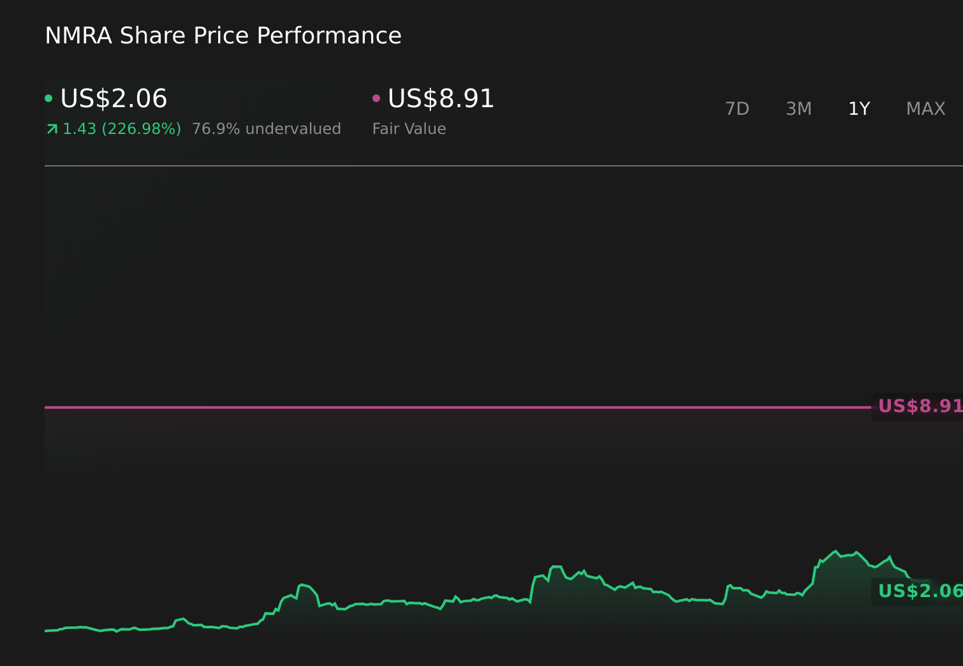Click the NMRA Share Price Performance title
This screenshot has height=666, width=963.
pyautogui.click(x=223, y=35)
